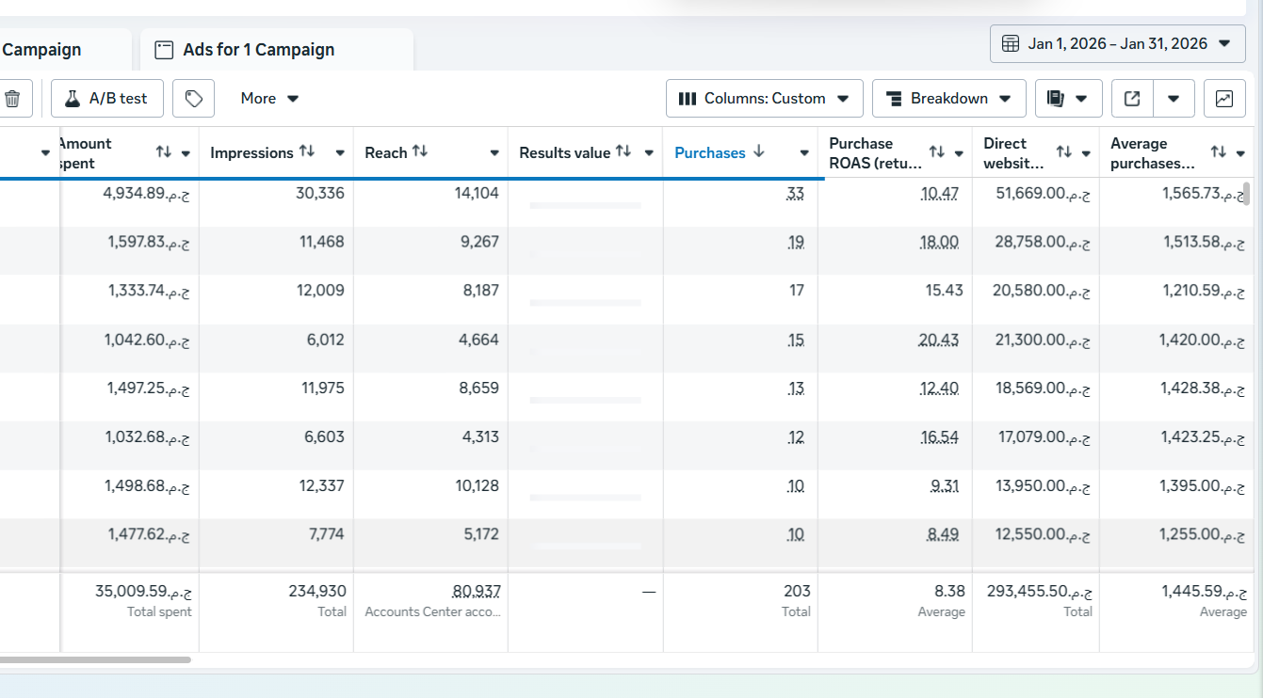Open the date range picker
This screenshot has height=698, width=1263.
pyautogui.click(x=1117, y=44)
